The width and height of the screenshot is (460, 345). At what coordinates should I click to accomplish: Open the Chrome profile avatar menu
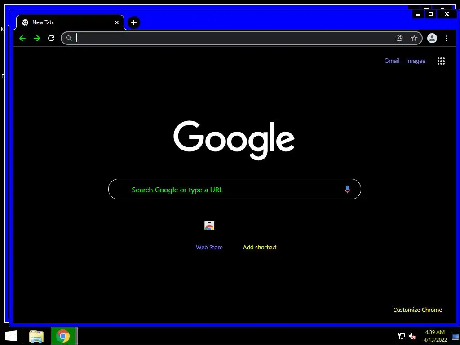click(x=432, y=38)
